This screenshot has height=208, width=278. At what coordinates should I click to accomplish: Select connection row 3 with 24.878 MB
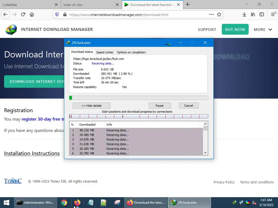pos(136,139)
